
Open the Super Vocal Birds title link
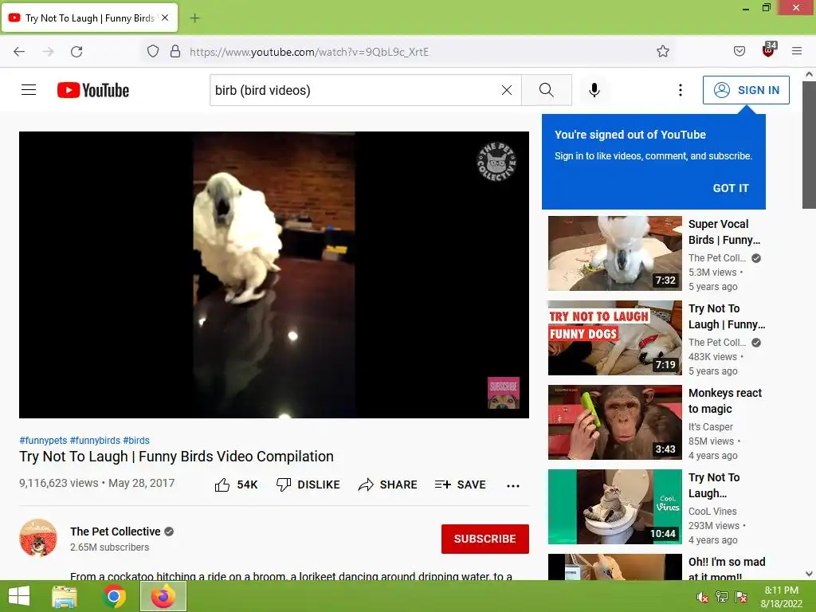(724, 232)
